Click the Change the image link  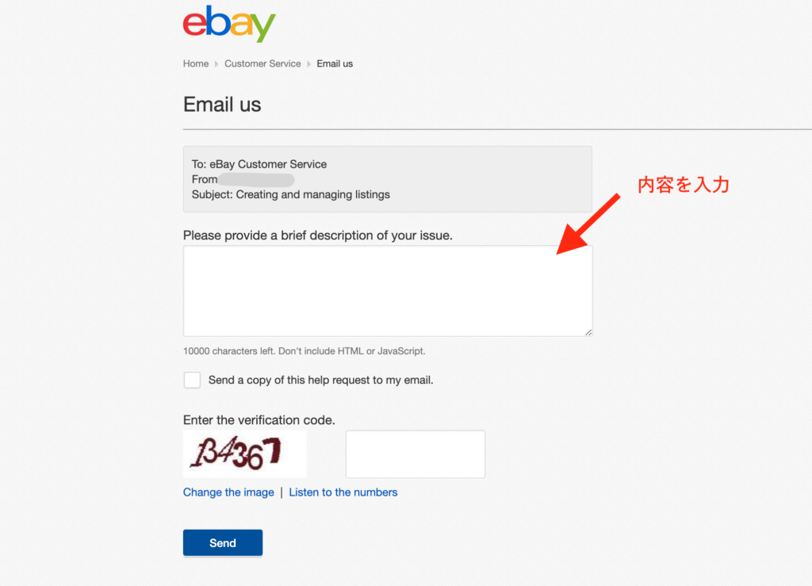[x=228, y=492]
